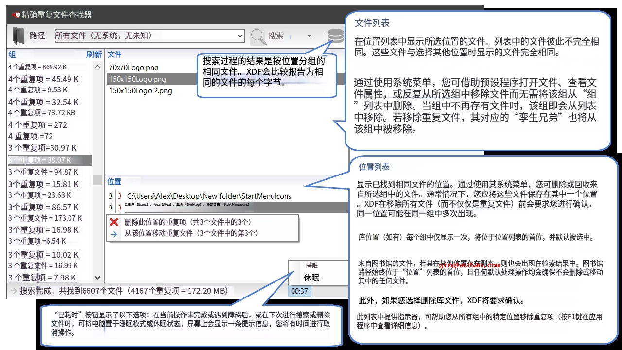Select the StartMenuIcons location row
Viewport: 622px width, 350px height.
click(x=209, y=196)
